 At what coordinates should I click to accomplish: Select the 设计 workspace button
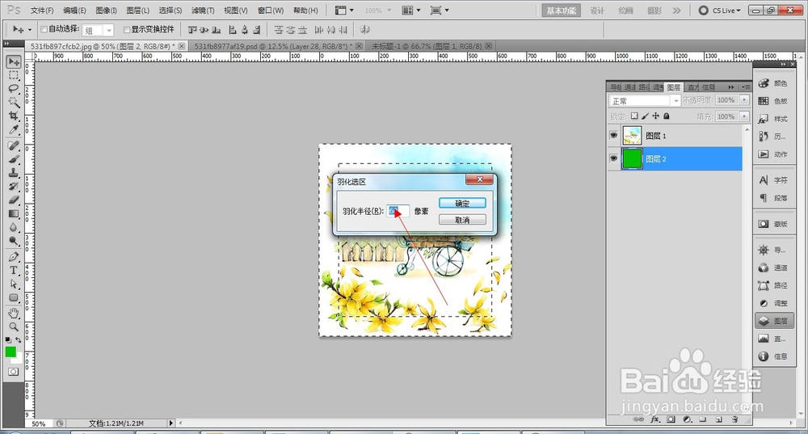point(597,11)
